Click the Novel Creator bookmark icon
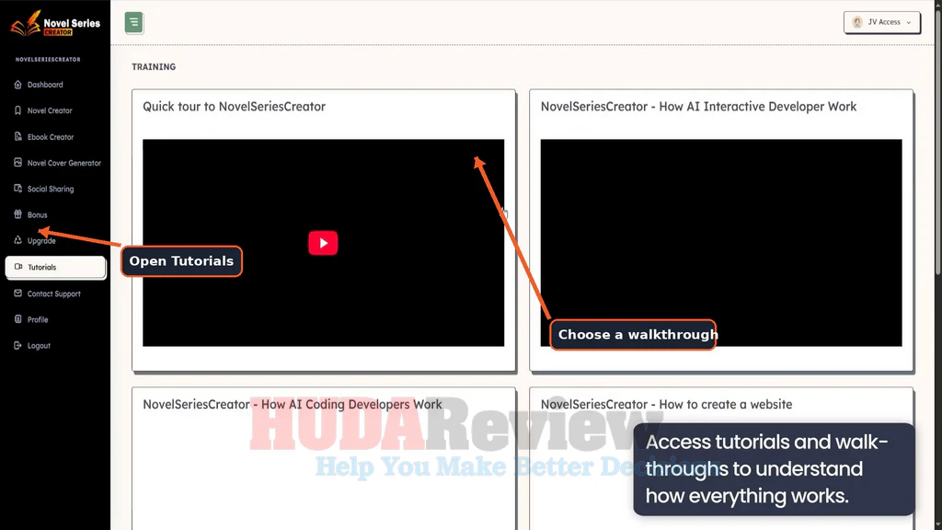942x530 pixels. 18,110
